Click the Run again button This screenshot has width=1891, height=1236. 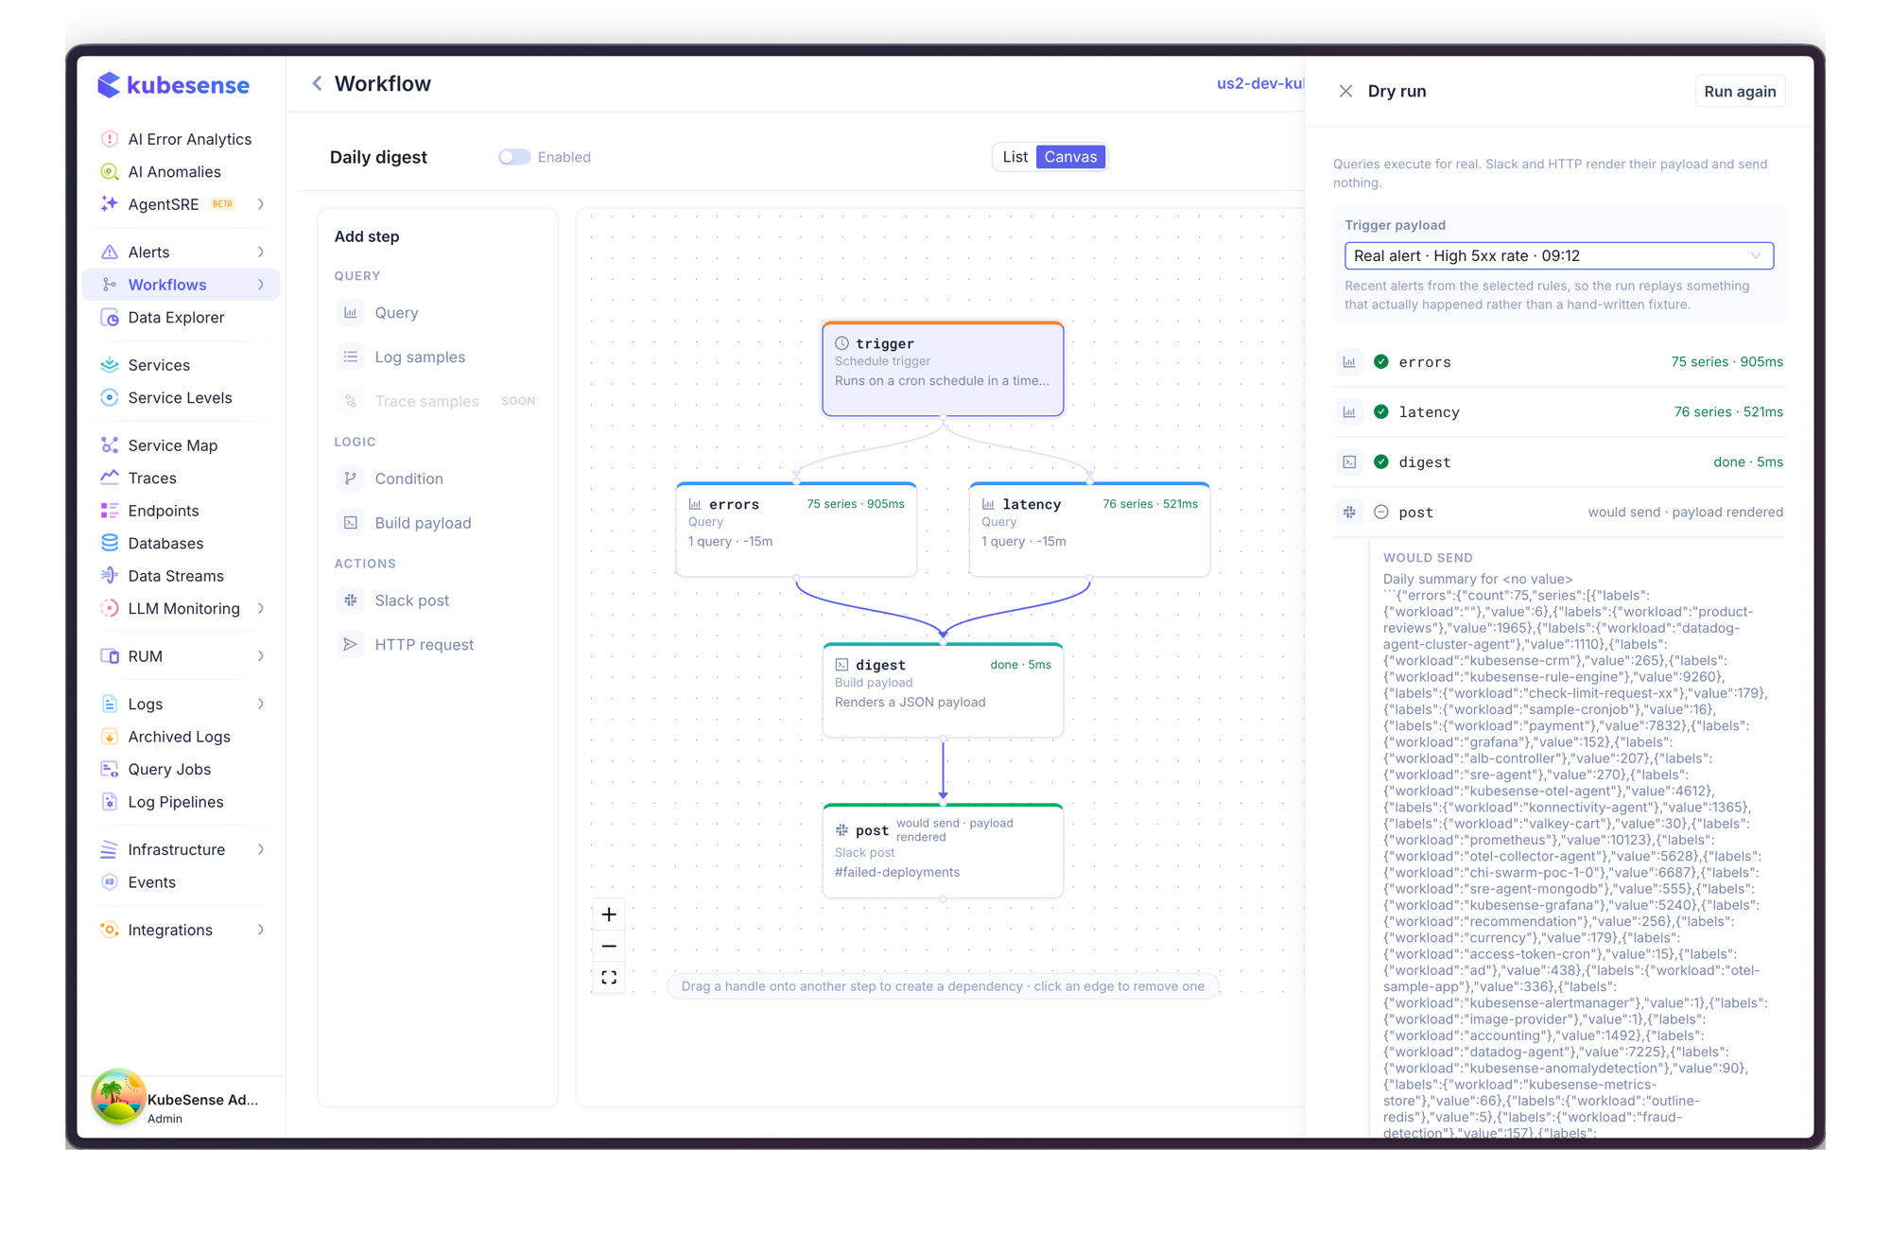click(1740, 92)
